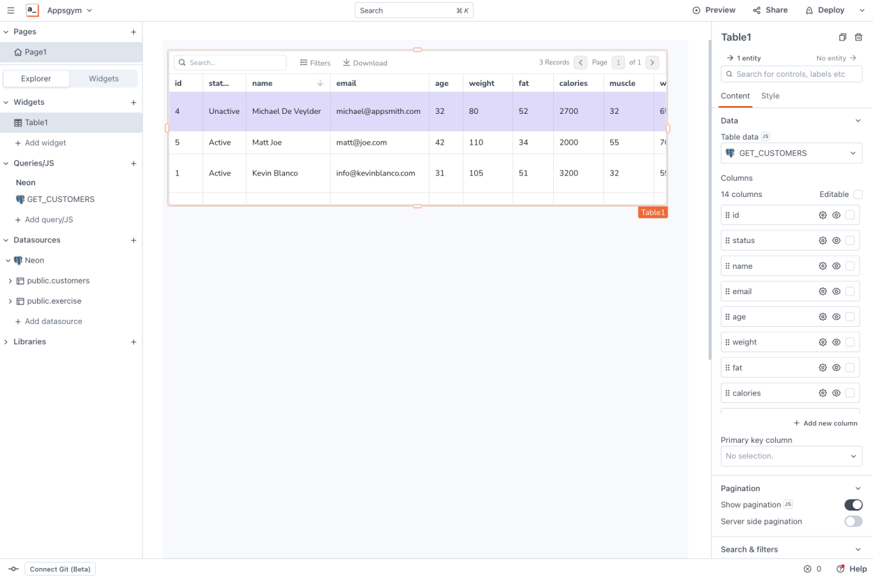
Task: Open Filters in the table widget
Action: point(314,62)
